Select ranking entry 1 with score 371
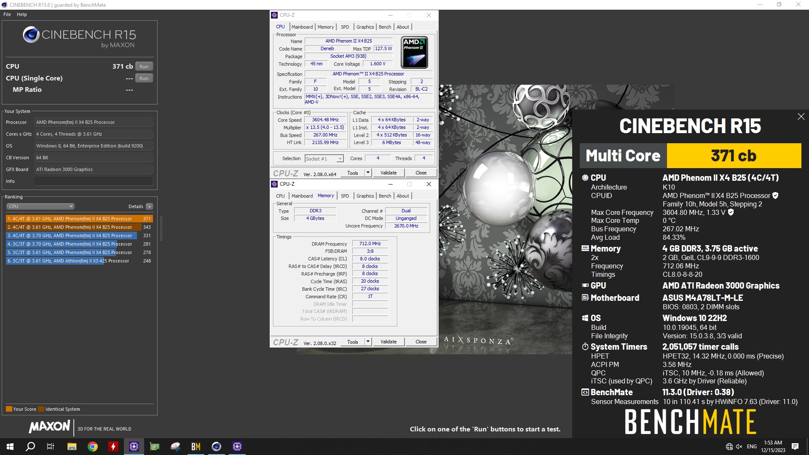 pos(79,219)
